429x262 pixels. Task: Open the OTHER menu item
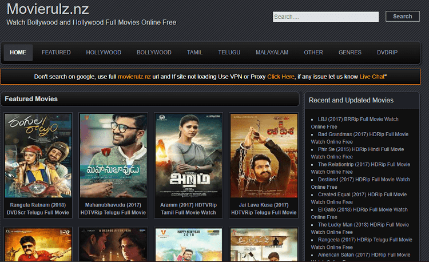(313, 53)
